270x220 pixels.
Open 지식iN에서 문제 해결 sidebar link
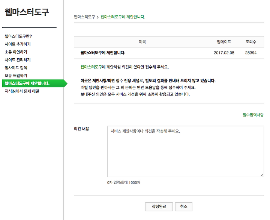click(x=22, y=91)
